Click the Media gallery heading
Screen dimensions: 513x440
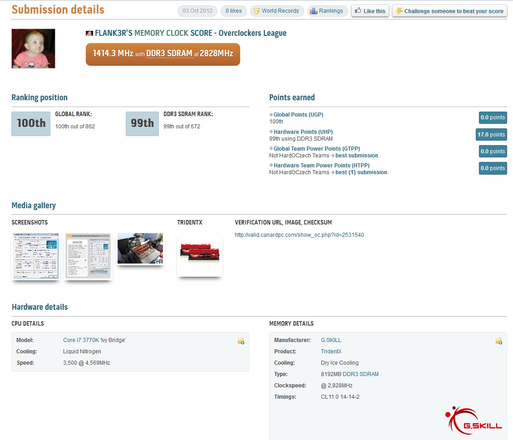click(x=34, y=205)
